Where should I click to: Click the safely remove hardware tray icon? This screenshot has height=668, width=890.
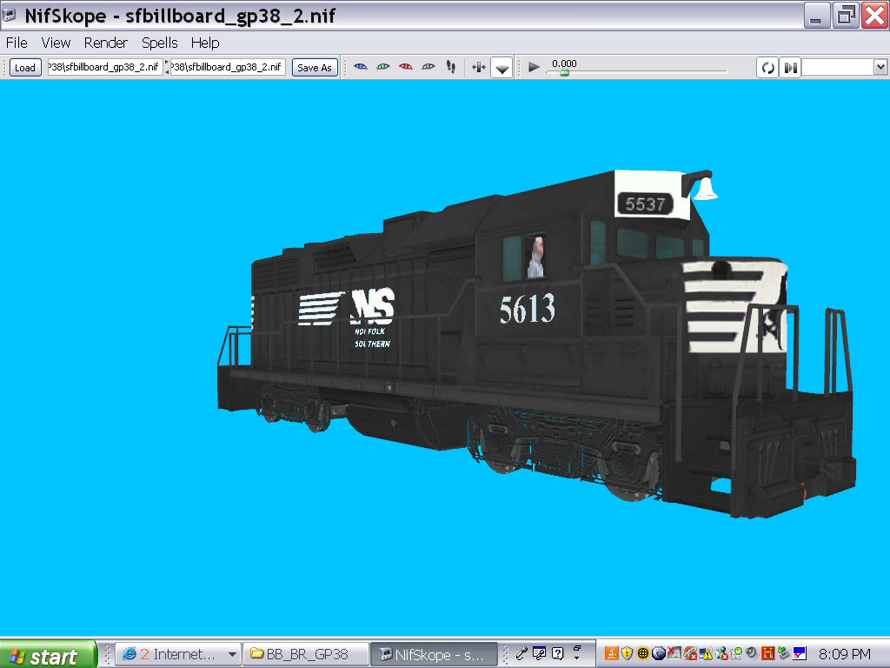pyautogui.click(x=784, y=654)
